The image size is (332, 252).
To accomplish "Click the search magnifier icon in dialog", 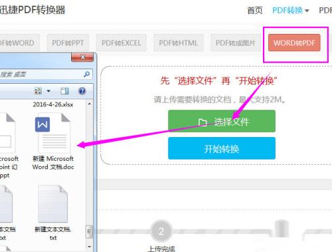I will pyautogui.click(x=87, y=74).
